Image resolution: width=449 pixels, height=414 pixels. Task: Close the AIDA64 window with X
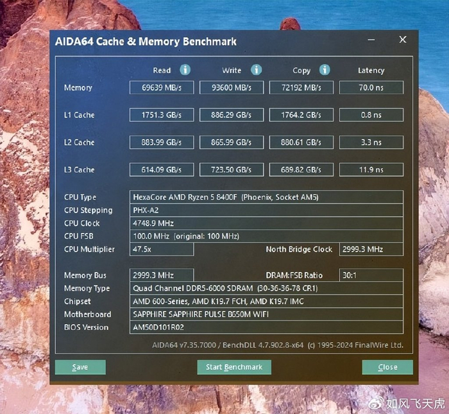pyautogui.click(x=403, y=40)
